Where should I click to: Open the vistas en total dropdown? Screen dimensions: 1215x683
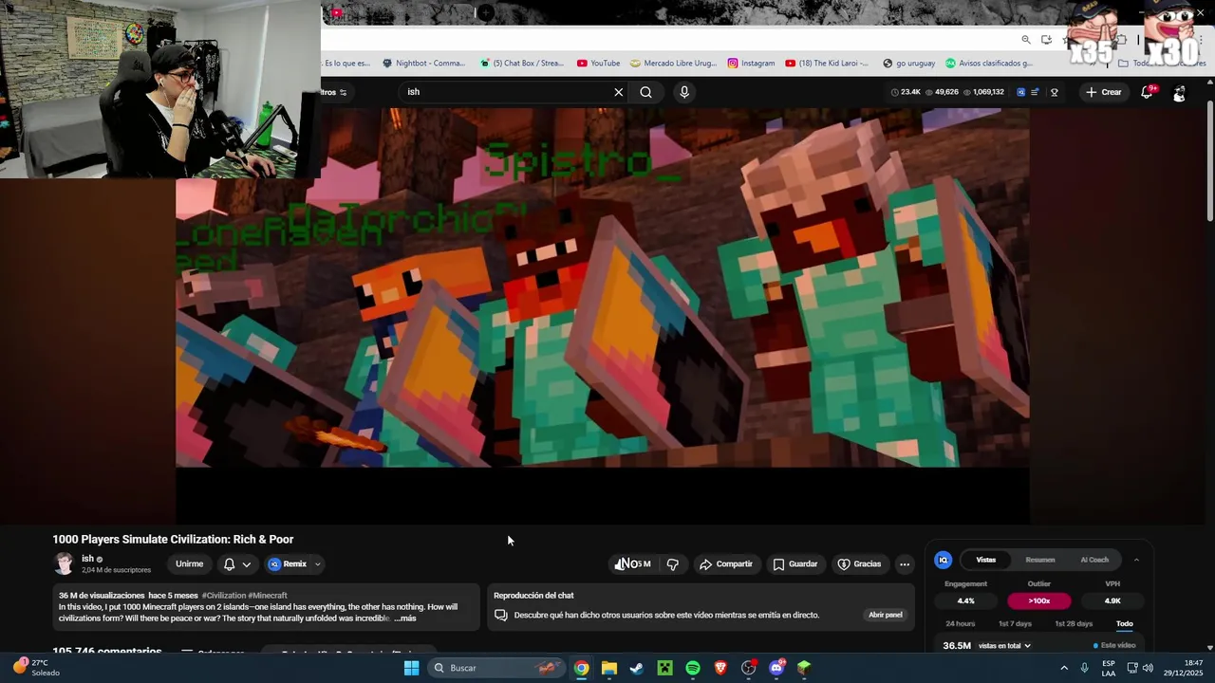[x=1004, y=646]
